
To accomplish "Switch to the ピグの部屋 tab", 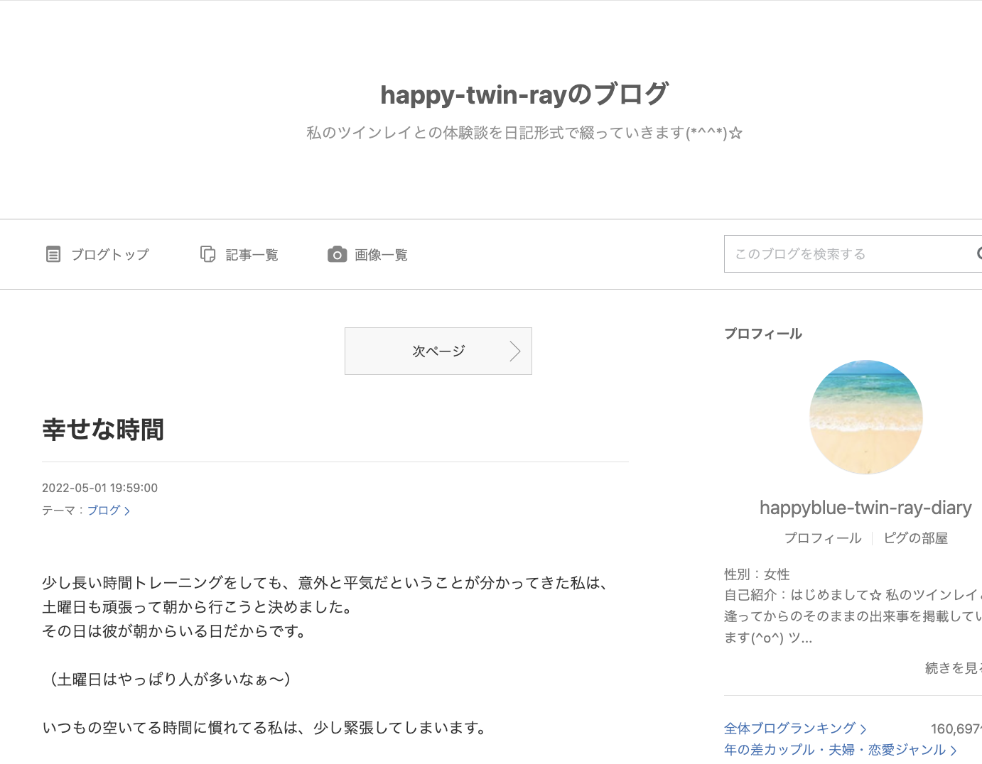I will [915, 538].
